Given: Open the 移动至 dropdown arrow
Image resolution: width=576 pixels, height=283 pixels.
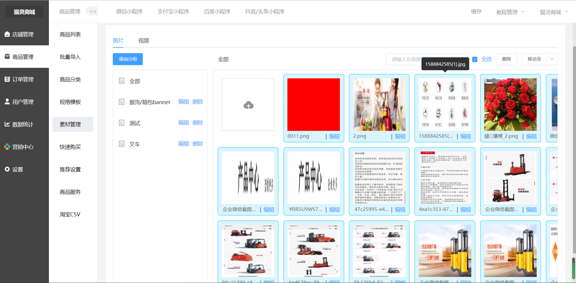Looking at the screenshot, I should pyautogui.click(x=552, y=59).
